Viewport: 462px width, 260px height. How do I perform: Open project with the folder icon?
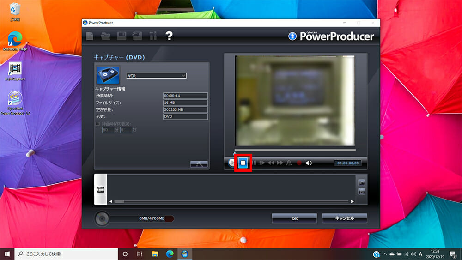[x=105, y=36]
